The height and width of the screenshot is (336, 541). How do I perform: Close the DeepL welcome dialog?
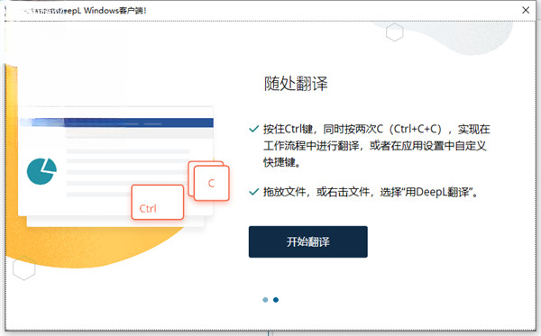click(x=526, y=10)
